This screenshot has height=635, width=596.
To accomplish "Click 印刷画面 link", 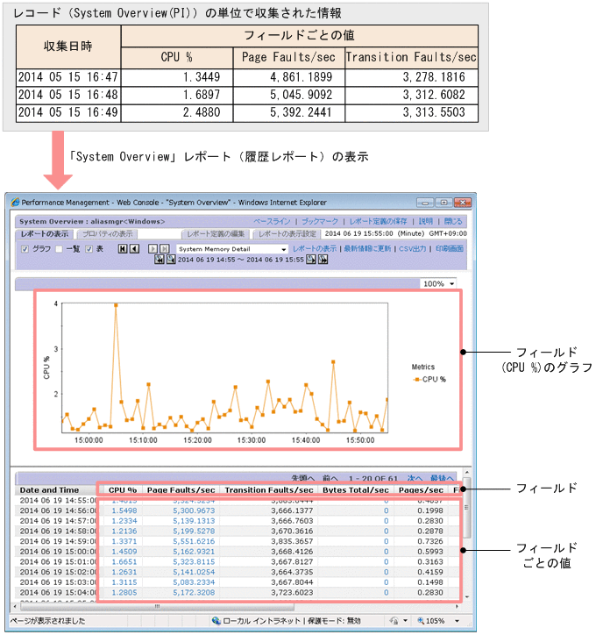I will tap(449, 248).
